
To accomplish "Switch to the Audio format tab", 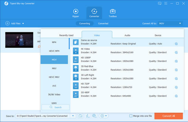I will tap(127, 35).
